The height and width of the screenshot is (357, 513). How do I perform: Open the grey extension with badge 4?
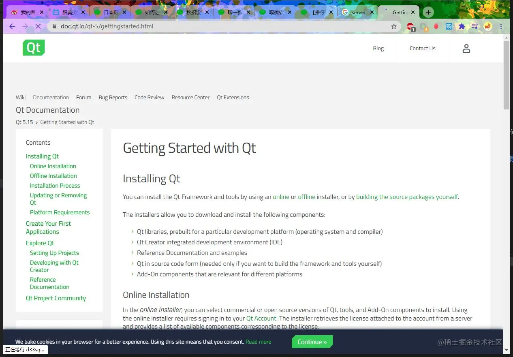pos(424,27)
